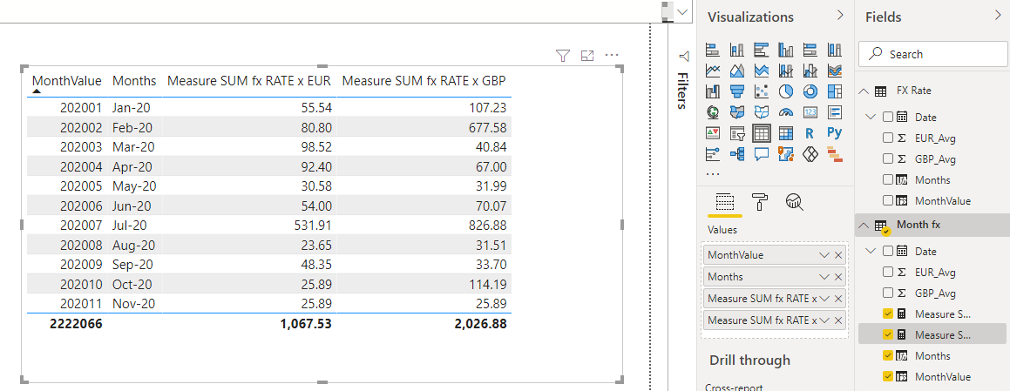Viewport: 1010px width, 391px height.
Task: Sort table by the MonthValue column header
Action: pyautogui.click(x=67, y=80)
